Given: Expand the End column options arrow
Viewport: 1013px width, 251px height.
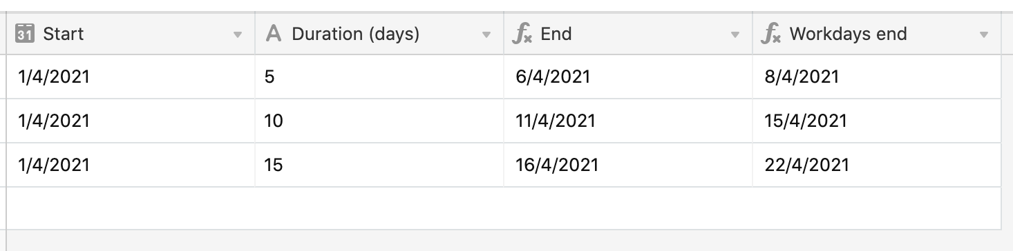Looking at the screenshot, I should pos(735,34).
